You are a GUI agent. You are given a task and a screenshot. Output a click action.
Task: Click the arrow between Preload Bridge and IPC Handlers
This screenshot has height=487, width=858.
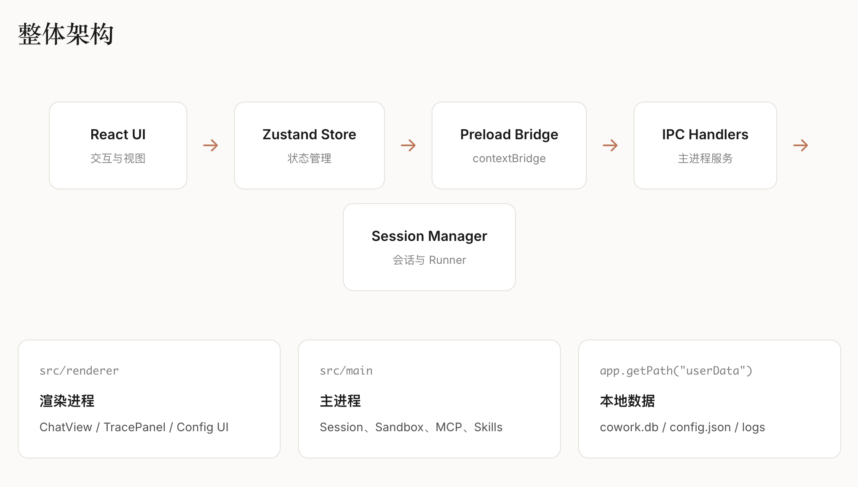tap(610, 145)
